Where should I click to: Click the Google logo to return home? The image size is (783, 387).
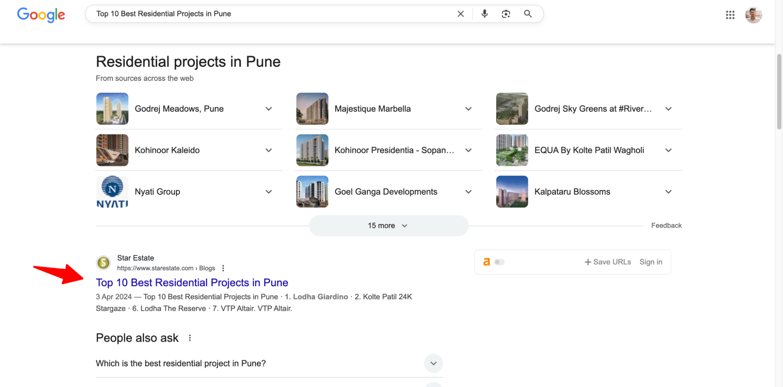point(41,15)
